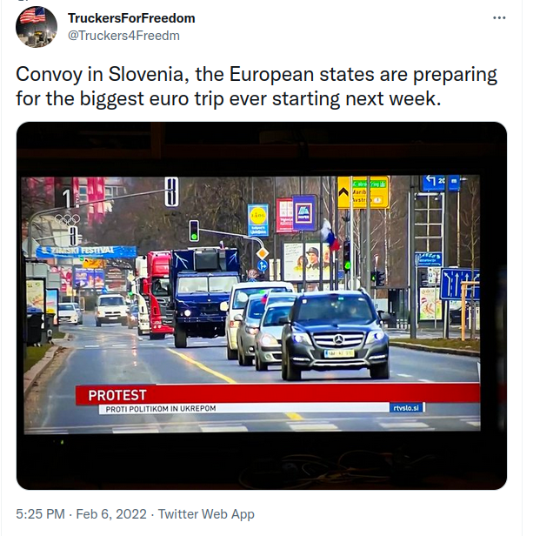This screenshot has width=533, height=536.
Task: Click the rtvslo.si label in the photo
Action: point(406,408)
